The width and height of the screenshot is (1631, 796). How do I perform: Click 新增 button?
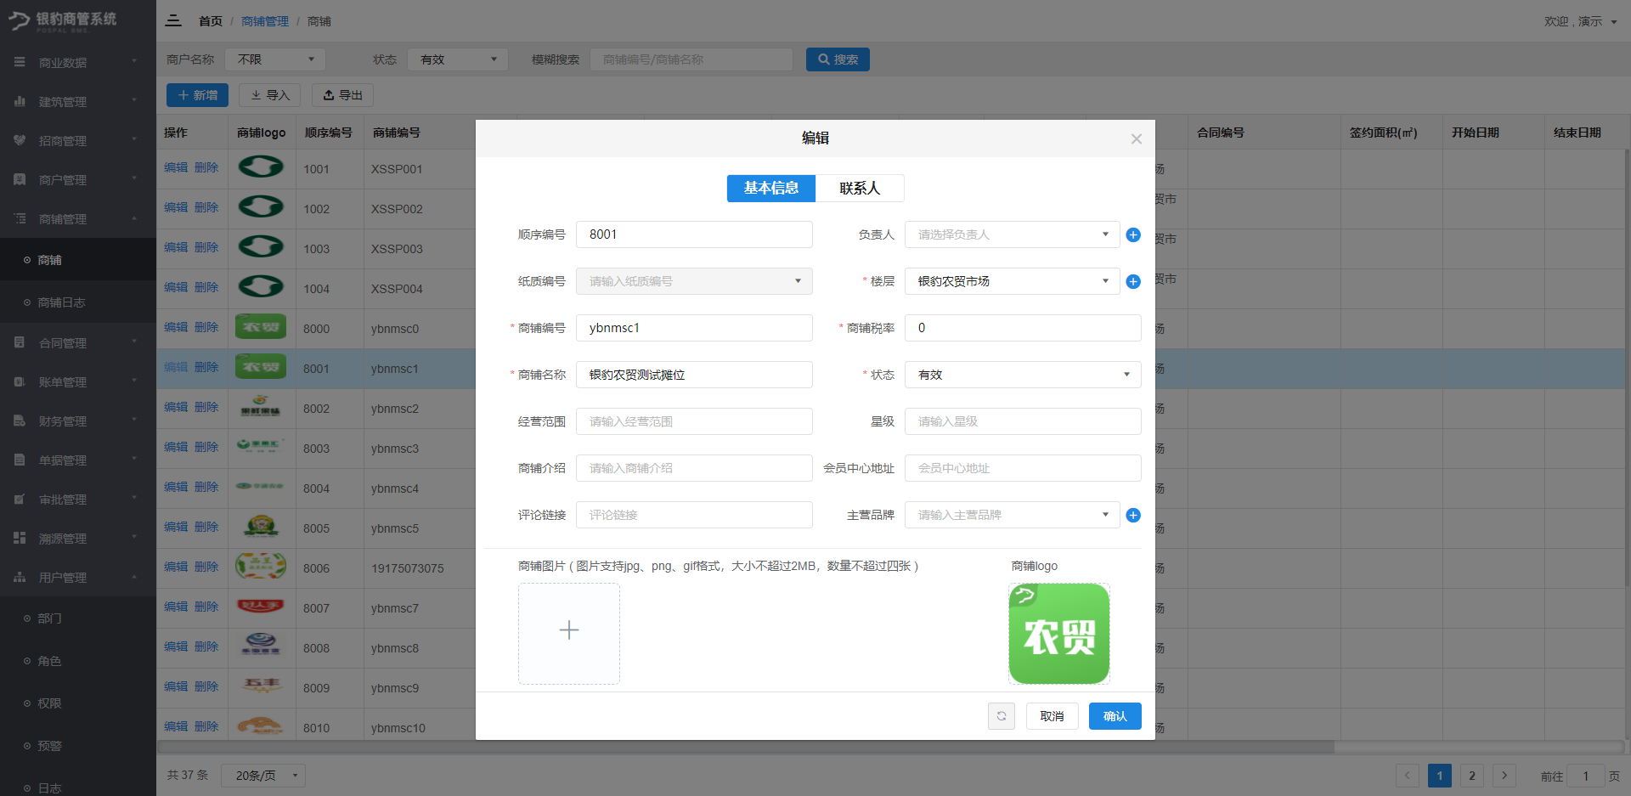tap(197, 95)
